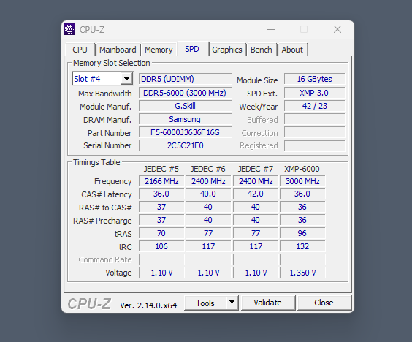Click the CPU-Z app icon in title bar

tap(69, 29)
